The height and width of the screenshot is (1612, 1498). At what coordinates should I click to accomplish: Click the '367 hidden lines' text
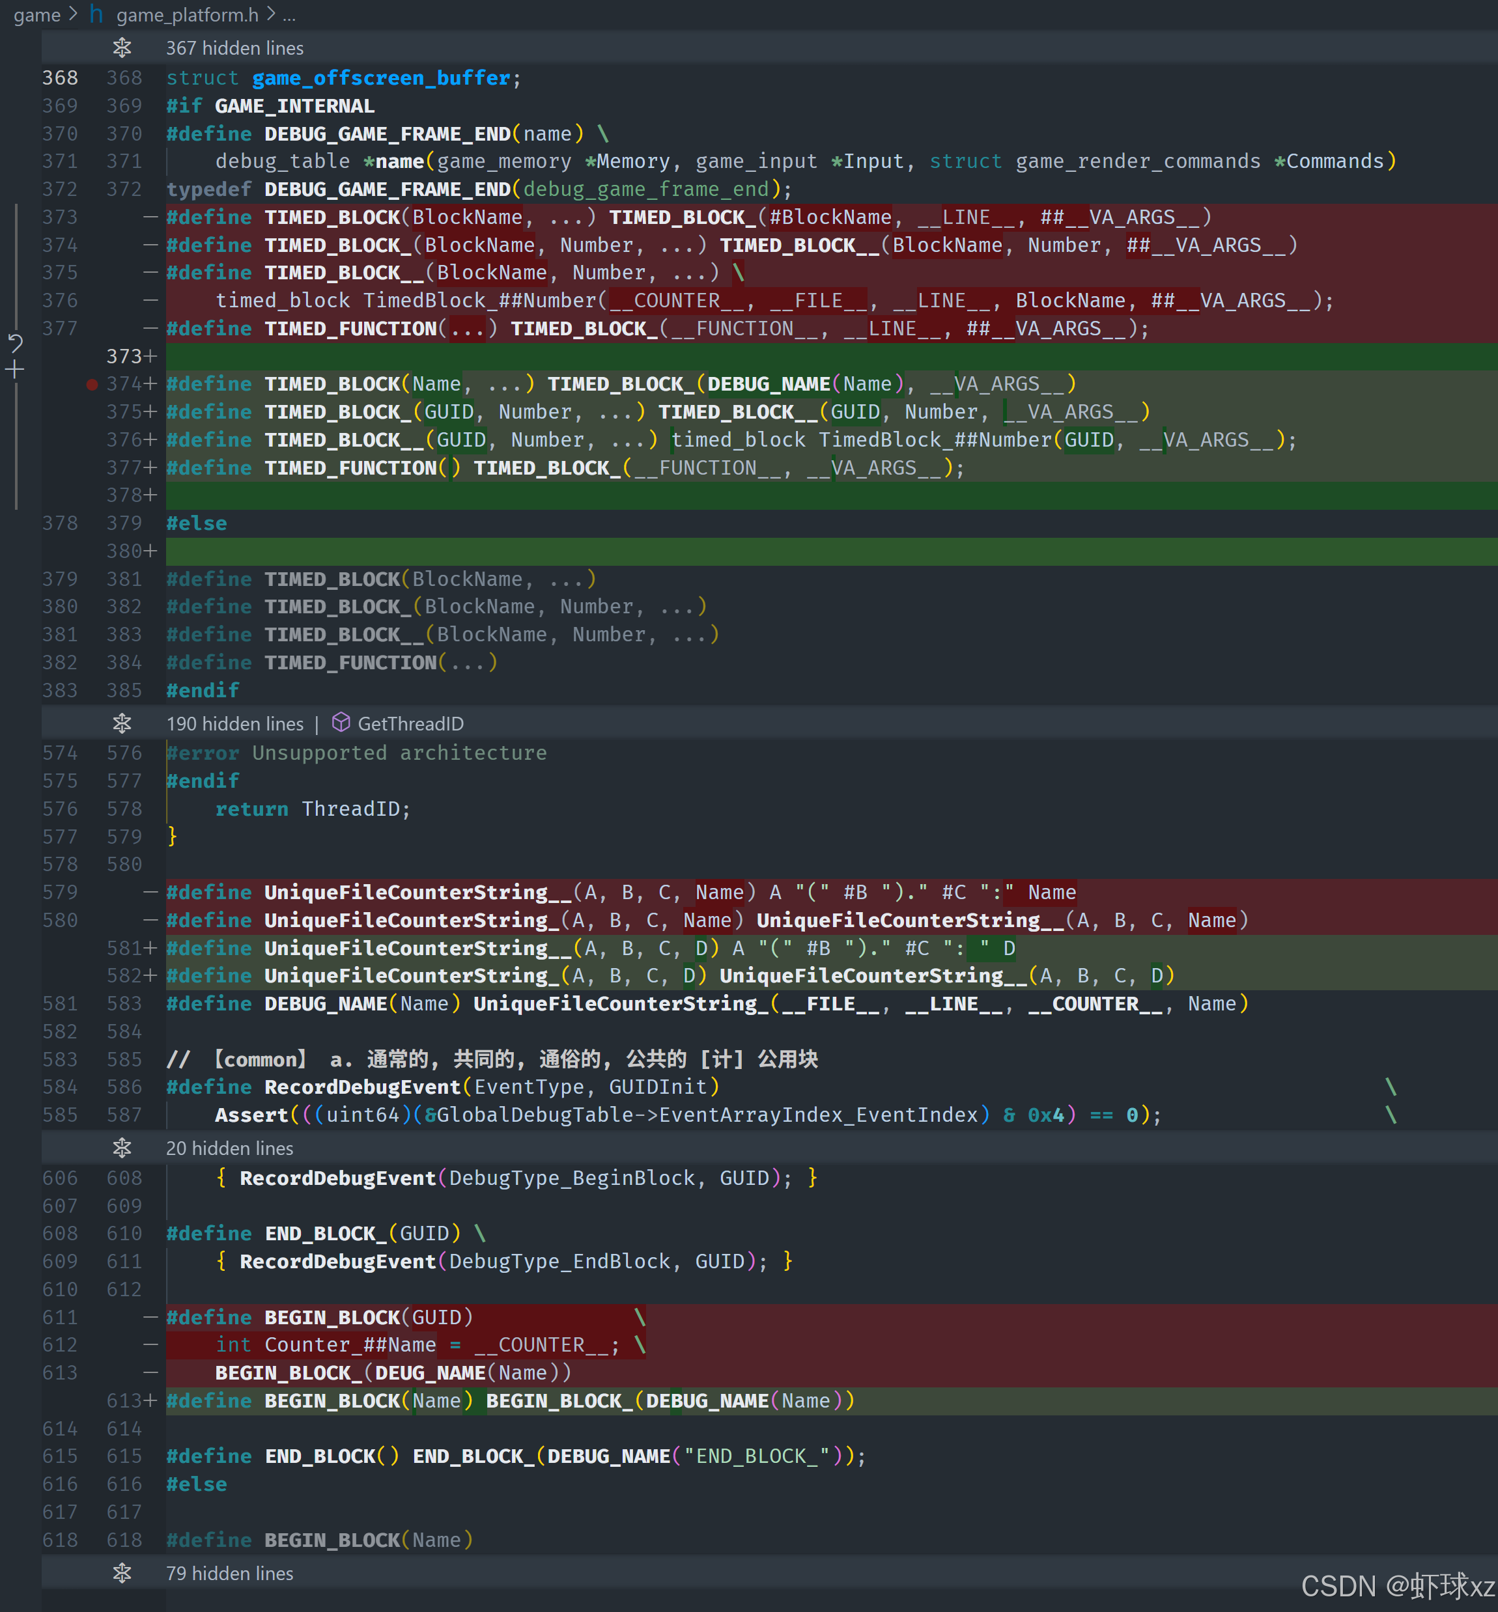tap(234, 48)
